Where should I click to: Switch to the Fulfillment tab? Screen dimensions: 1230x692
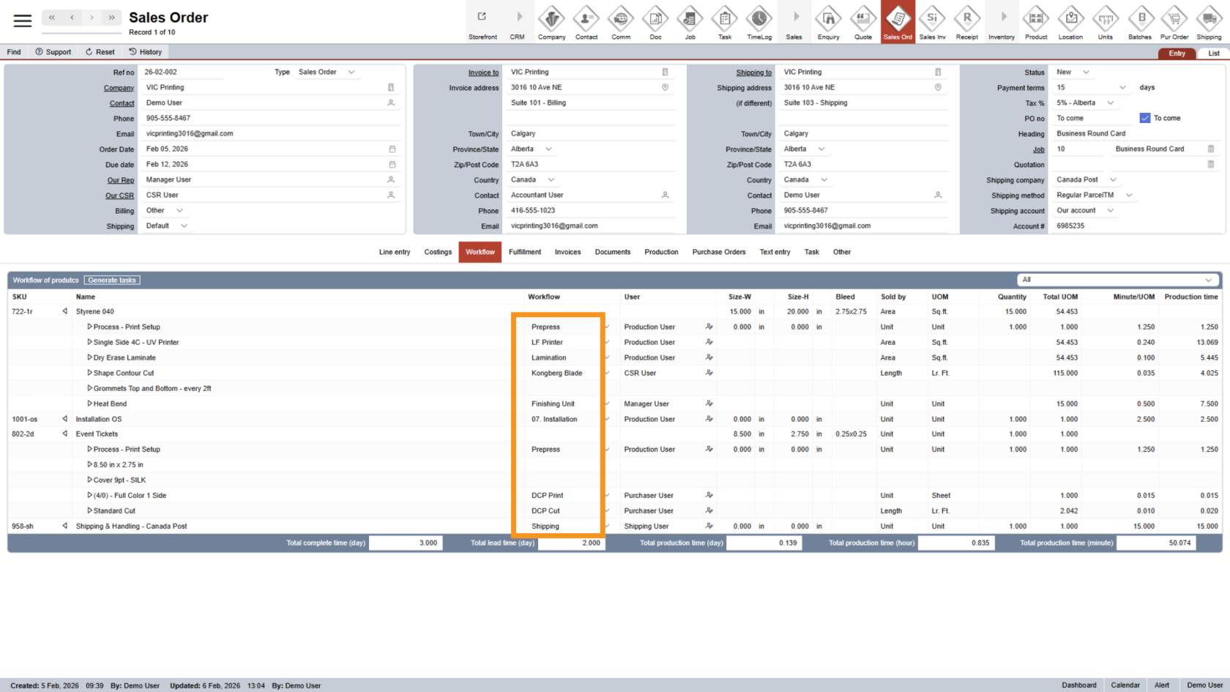pos(524,252)
